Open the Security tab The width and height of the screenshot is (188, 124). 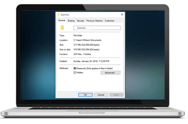[80, 21]
